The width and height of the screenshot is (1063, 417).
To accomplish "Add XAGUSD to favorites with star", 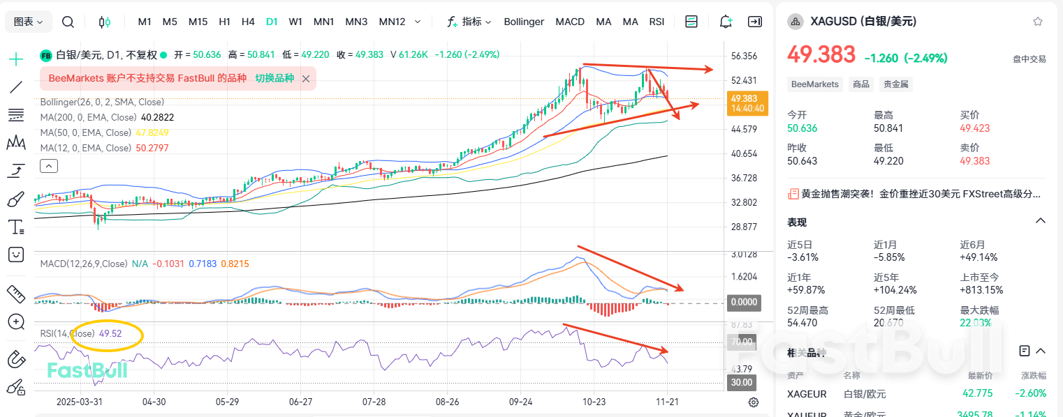I will pyautogui.click(x=1038, y=22).
